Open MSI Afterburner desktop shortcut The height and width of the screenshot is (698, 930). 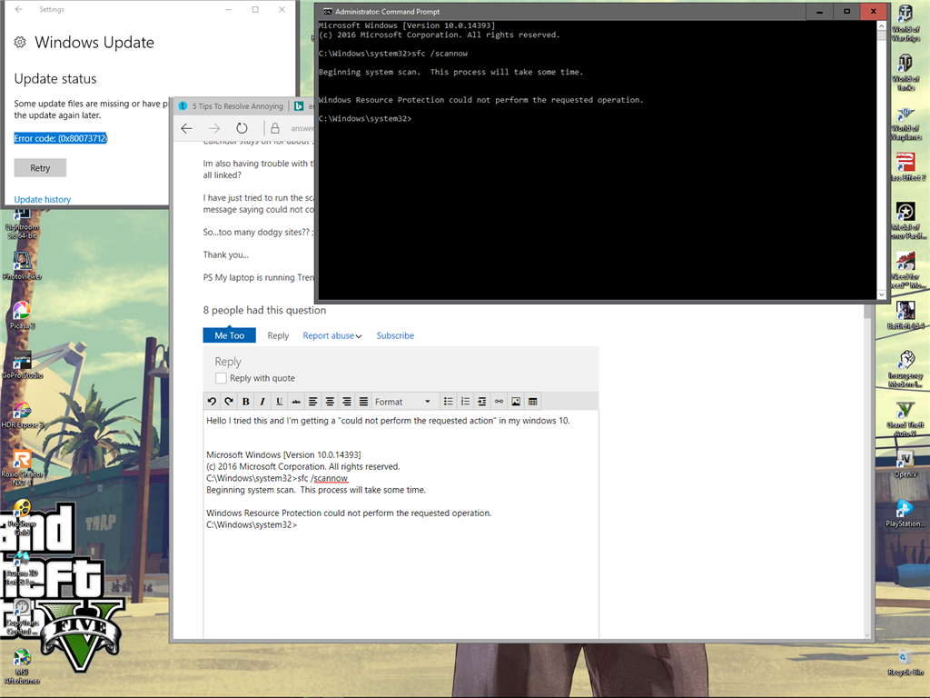[x=23, y=666]
